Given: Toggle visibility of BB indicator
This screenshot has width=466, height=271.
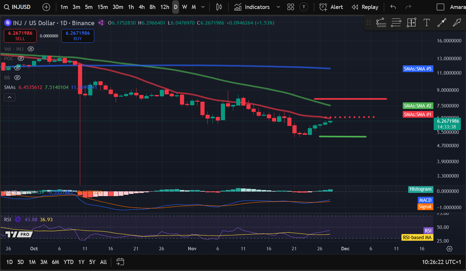Looking at the screenshot, I should coord(18,77).
